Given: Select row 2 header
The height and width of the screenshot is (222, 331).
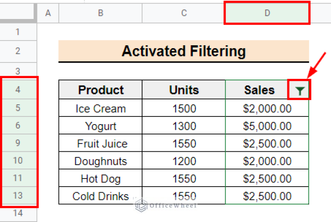Looking at the screenshot, I should tap(18, 51).
